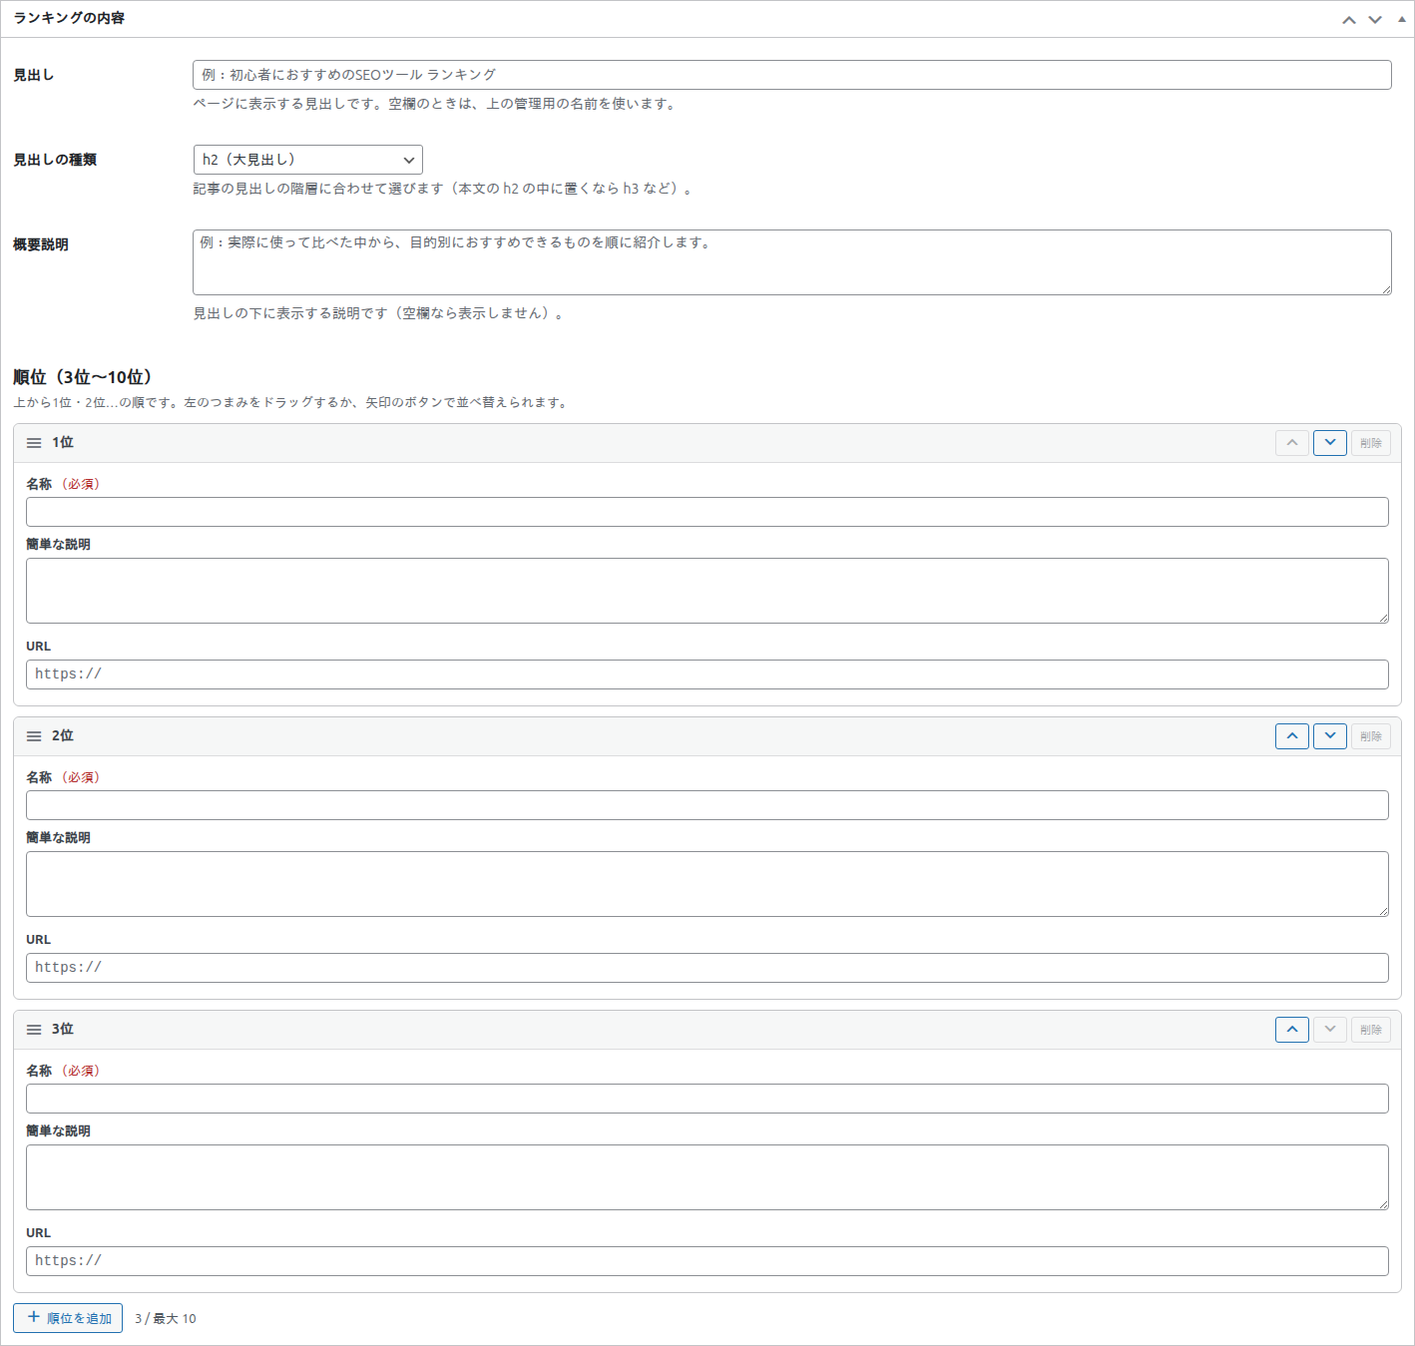Select the URL field of 1位

click(707, 674)
